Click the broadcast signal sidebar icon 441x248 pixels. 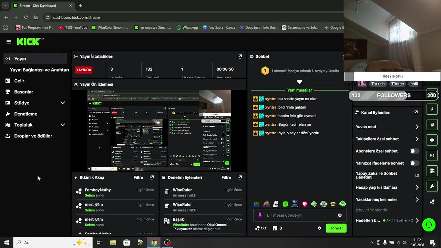(x=432, y=155)
